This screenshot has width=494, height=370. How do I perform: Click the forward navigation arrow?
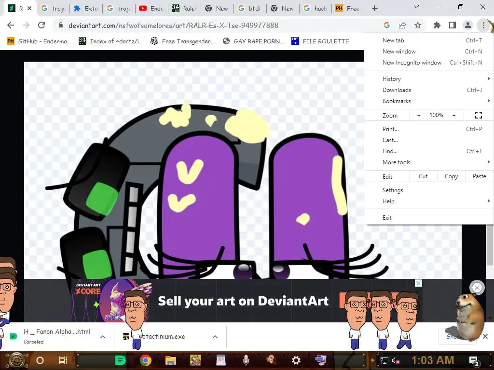[x=26, y=25]
